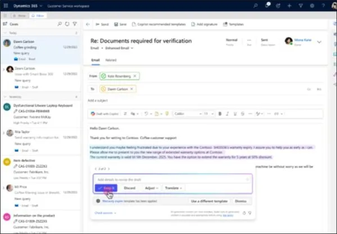This screenshot has width=337, height=234.
Task: Click the Save command
Action: 120,24
